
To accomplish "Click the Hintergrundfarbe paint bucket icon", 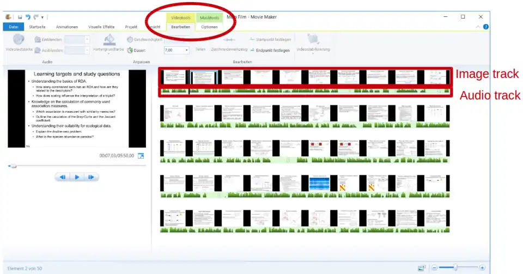I will [109, 40].
